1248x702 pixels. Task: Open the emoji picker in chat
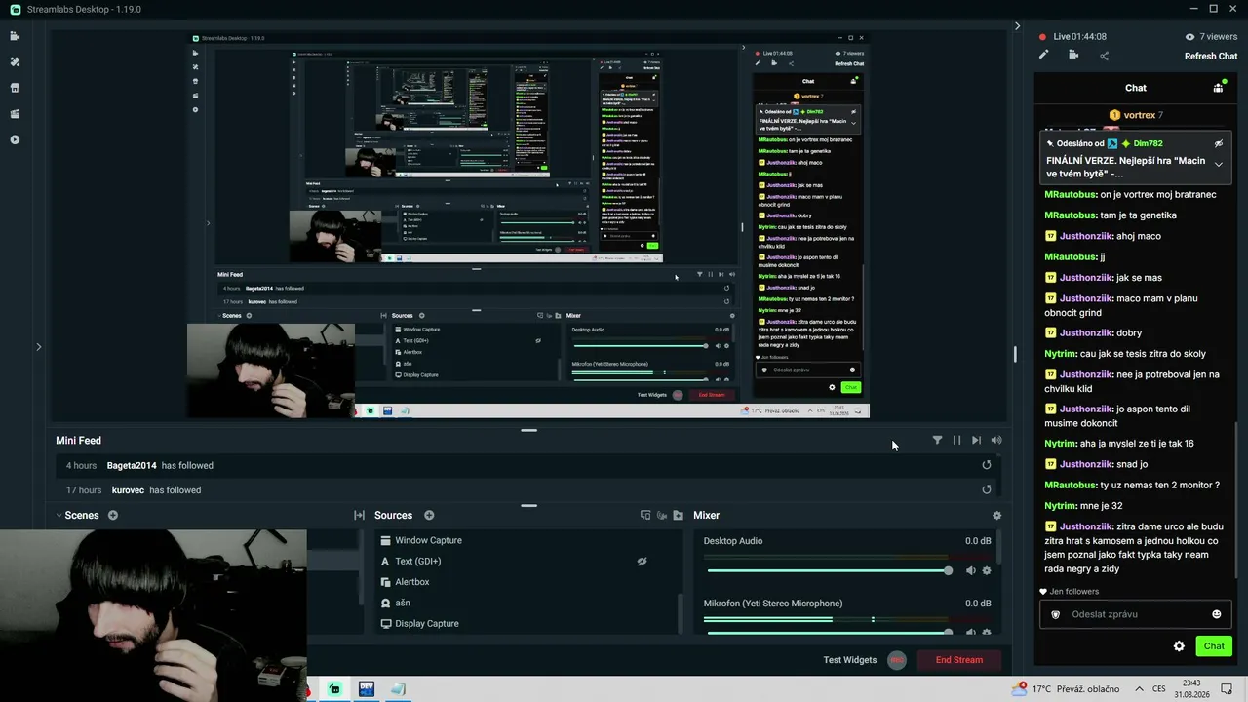(1216, 614)
